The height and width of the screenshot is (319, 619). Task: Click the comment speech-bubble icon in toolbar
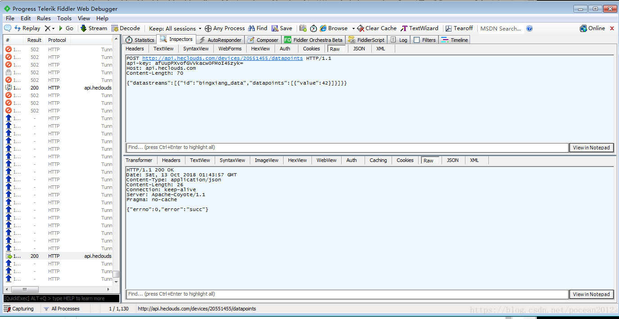click(8, 28)
